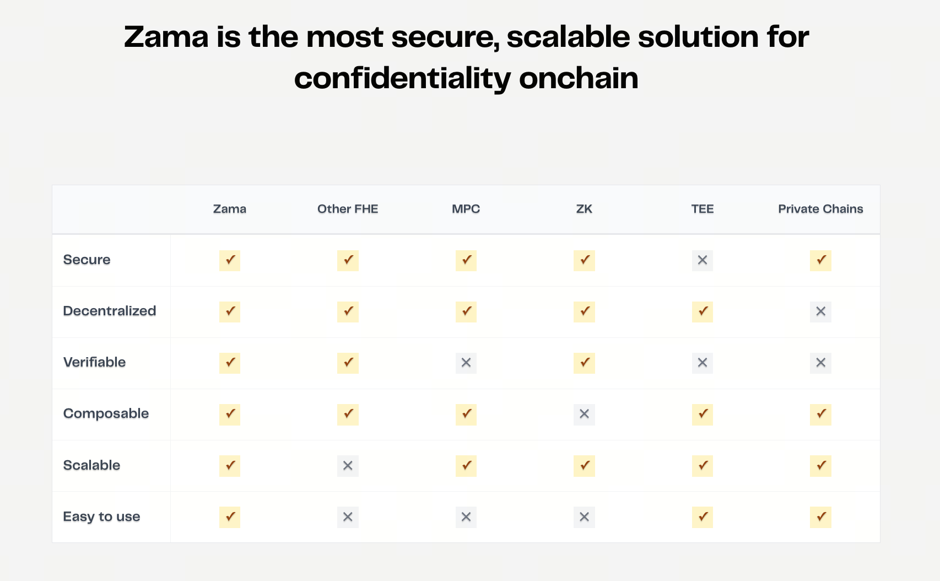This screenshot has height=581, width=940.
Task: Click the ZK Verifiable checkmark icon
Action: tap(584, 363)
